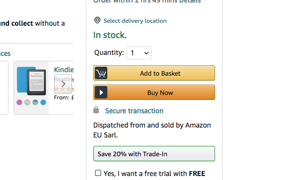This screenshot has height=180, width=303.
Task: Select the pink Kindle cover swatch
Action: [x=19, y=102]
